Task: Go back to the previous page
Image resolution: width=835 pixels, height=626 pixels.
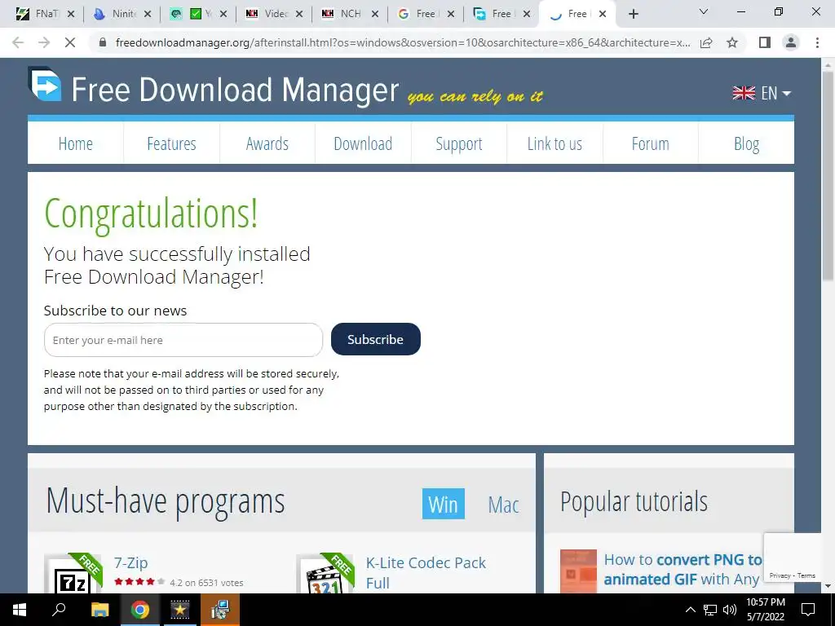Action: 18,42
